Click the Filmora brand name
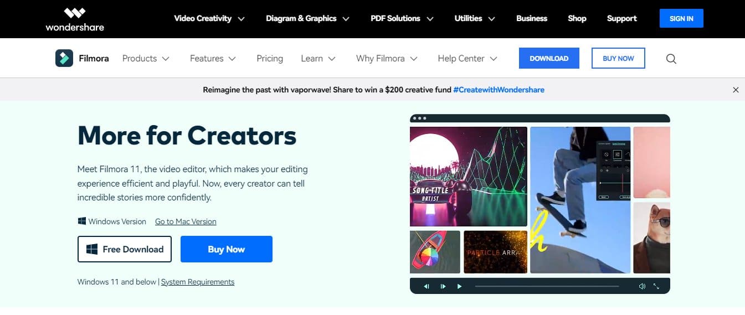 tap(94, 58)
